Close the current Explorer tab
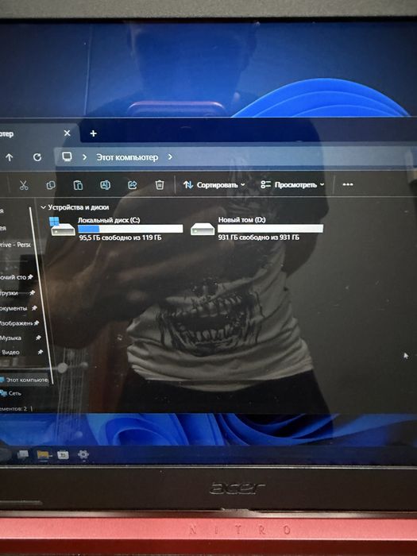This screenshot has height=556, width=417. coord(67,133)
